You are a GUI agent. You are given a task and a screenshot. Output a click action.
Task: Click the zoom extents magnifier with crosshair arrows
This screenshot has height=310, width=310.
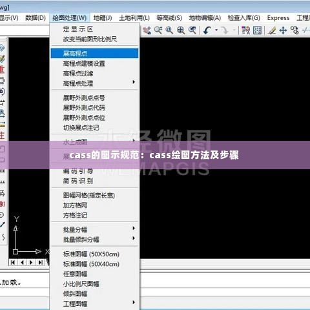[x=181, y=30]
